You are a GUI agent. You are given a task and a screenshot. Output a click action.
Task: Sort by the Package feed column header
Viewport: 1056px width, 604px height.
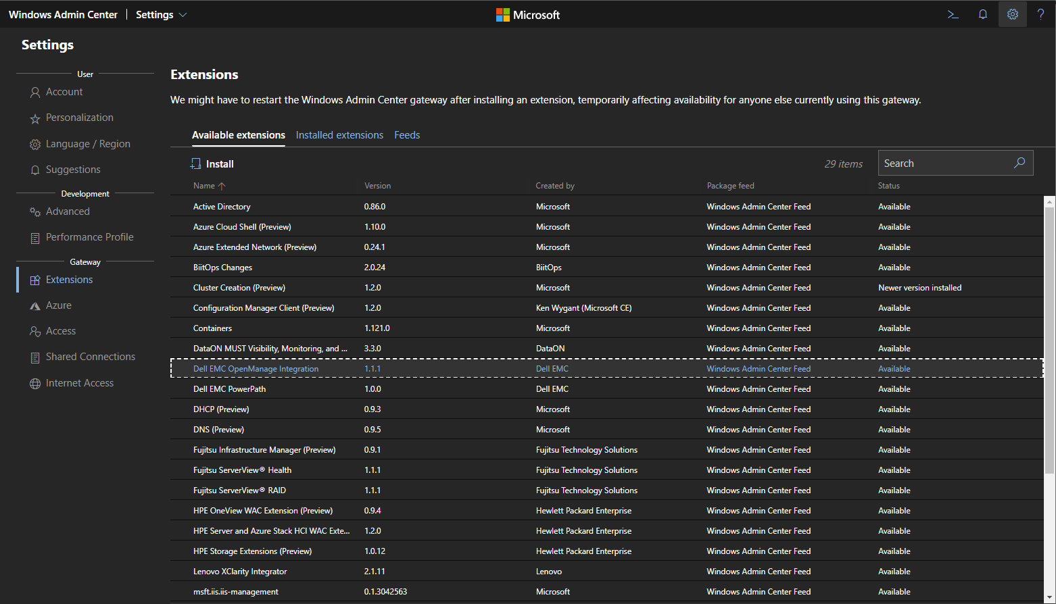730,186
